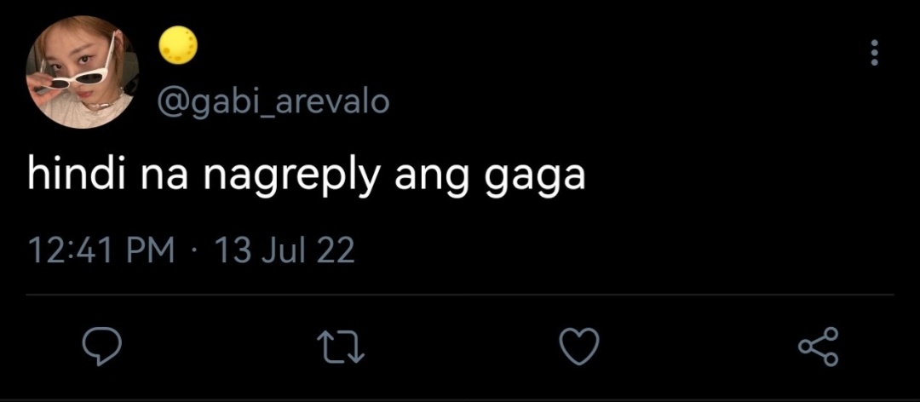Open the reply speech bubble icon
The image size is (920, 402).
[102, 347]
